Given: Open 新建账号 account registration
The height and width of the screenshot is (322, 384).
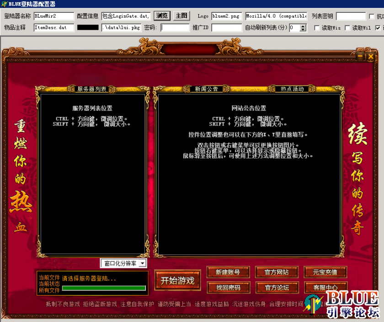Looking at the screenshot, I should pyautogui.click(x=227, y=272).
